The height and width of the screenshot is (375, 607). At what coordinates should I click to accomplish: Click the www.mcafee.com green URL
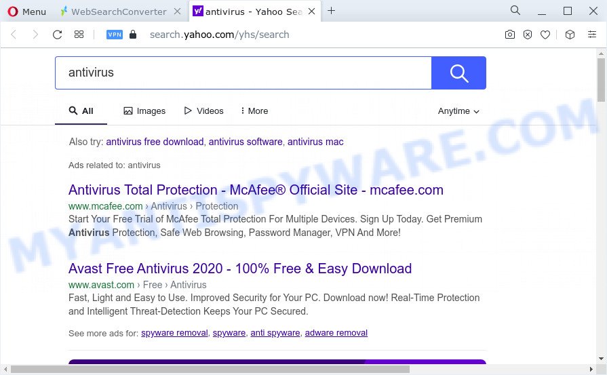click(x=106, y=206)
